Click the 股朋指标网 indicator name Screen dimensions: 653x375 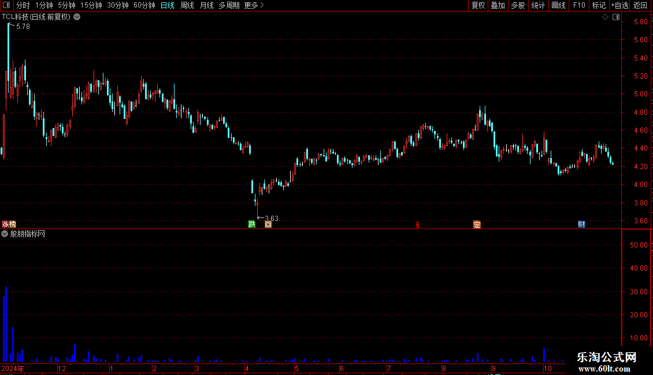(28, 234)
